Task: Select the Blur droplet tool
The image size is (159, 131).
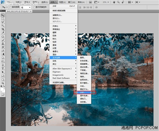Action: click(3, 58)
